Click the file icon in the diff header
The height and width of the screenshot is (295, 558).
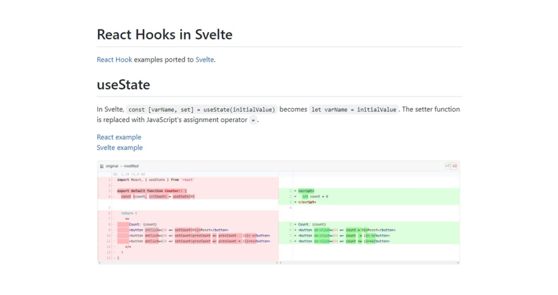(x=102, y=166)
